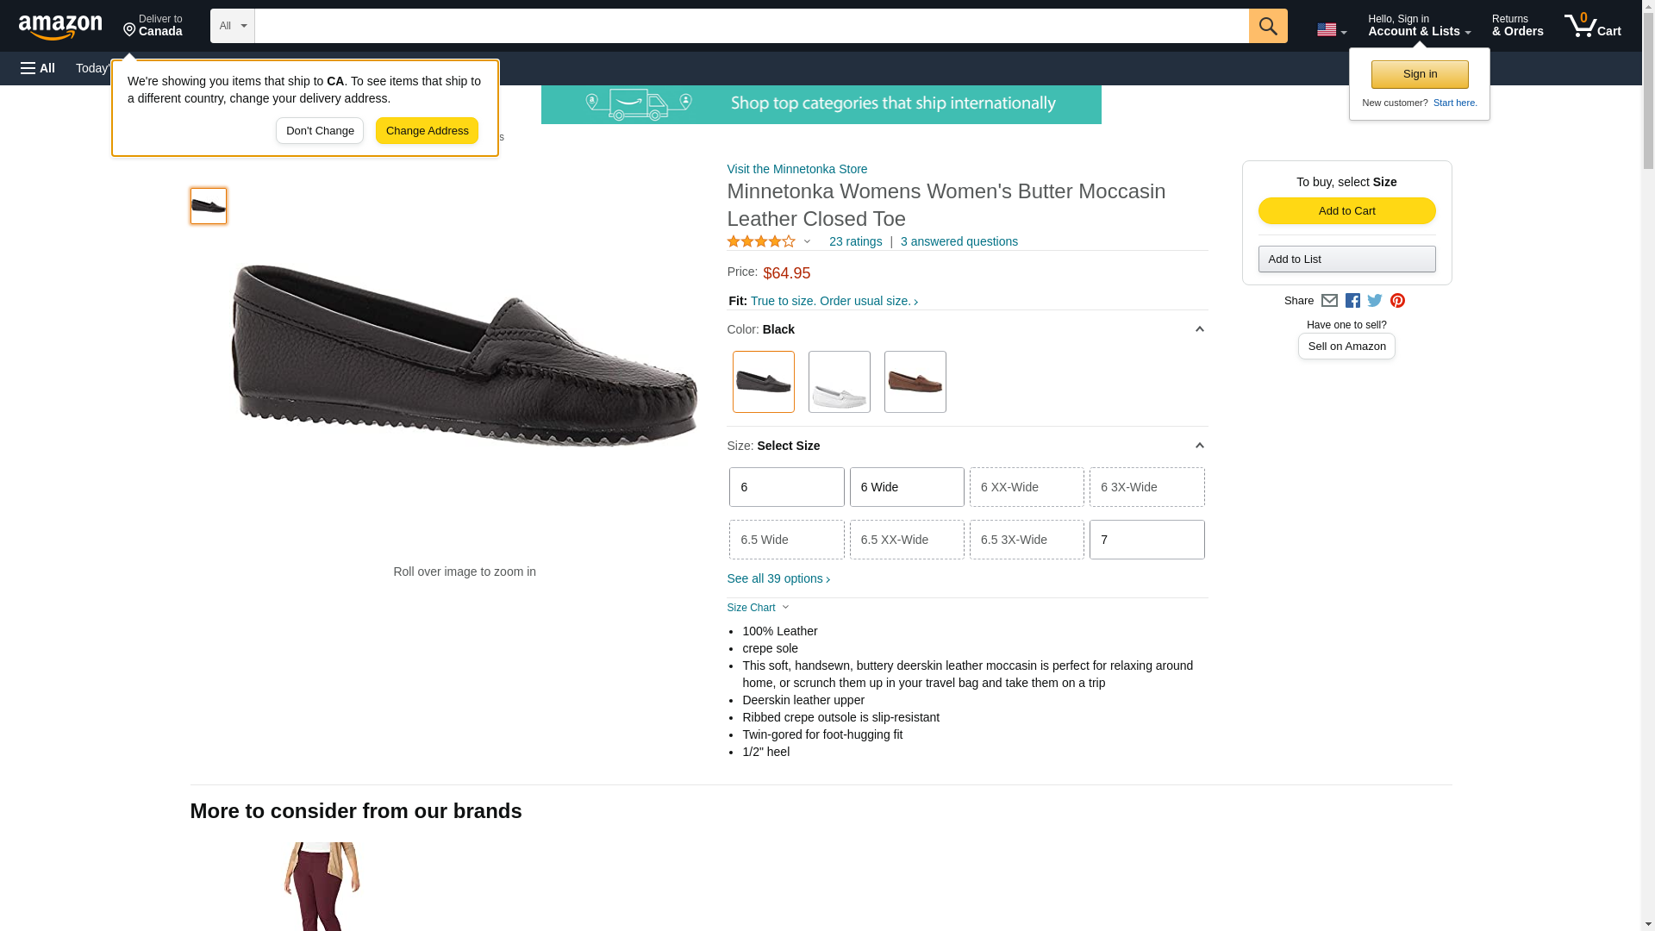Open the All hamburger menu

[38, 68]
